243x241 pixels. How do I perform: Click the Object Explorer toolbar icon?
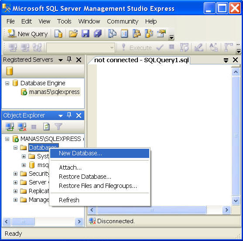137,33
